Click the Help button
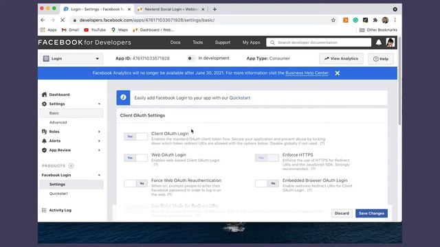This screenshot has width=440, height=247. 381,59
